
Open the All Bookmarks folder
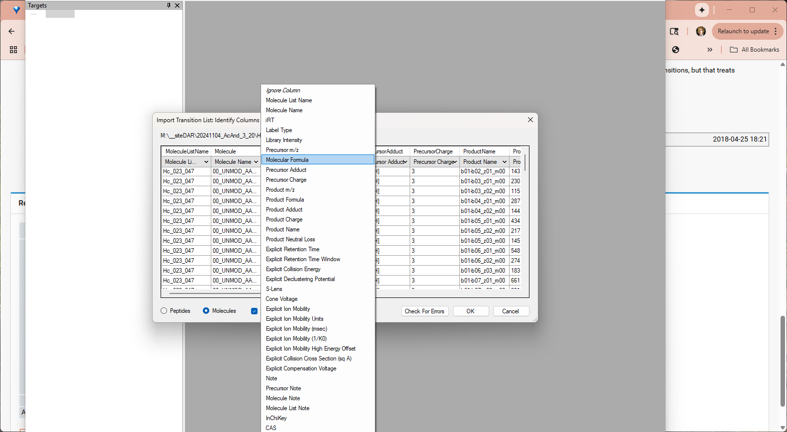click(755, 50)
